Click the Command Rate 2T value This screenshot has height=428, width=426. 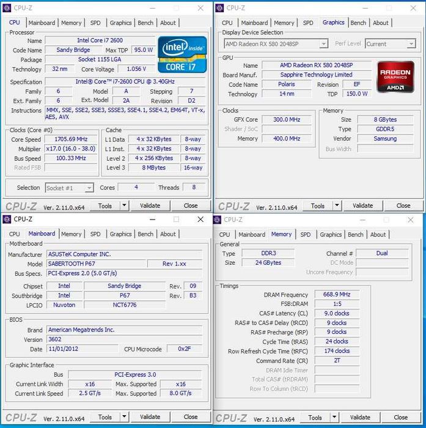(x=337, y=360)
